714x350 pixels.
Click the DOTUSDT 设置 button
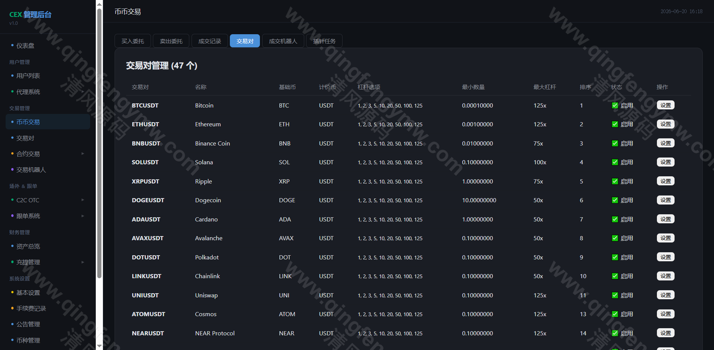tap(666, 257)
